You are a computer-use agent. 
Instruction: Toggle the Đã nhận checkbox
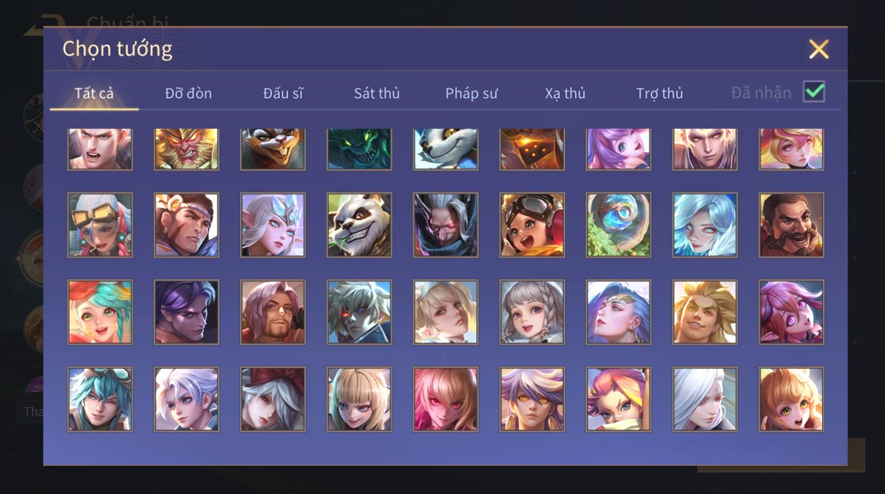814,92
